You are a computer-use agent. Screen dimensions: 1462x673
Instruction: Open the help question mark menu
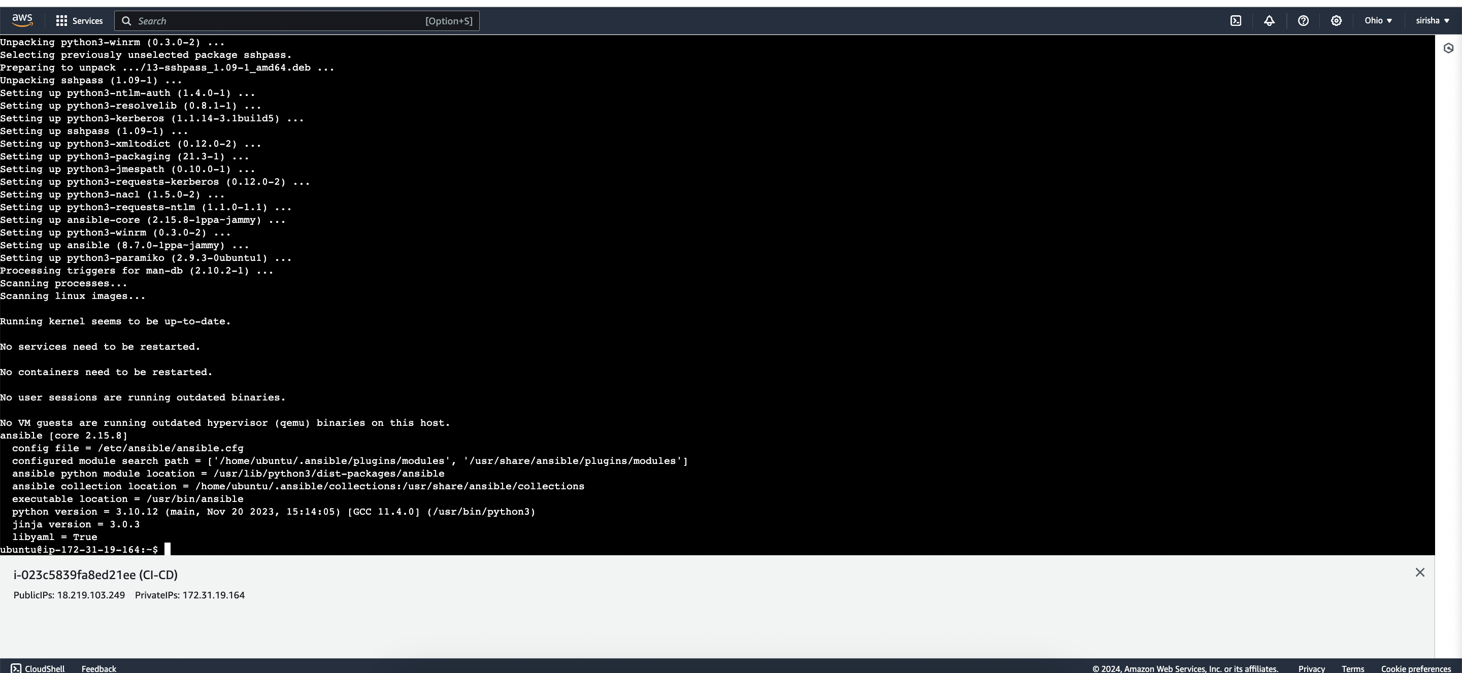(1303, 21)
